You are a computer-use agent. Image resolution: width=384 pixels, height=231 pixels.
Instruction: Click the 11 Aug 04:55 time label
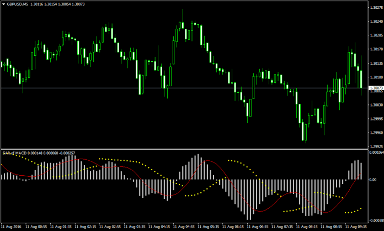[184, 227]
